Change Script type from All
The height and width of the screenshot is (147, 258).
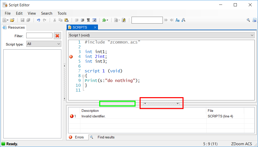(x=43, y=44)
